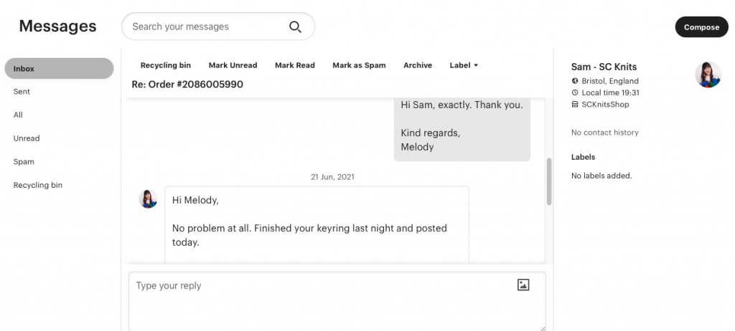Show the Unread messages folder
Image resolution: width=735 pixels, height=331 pixels.
(x=27, y=138)
